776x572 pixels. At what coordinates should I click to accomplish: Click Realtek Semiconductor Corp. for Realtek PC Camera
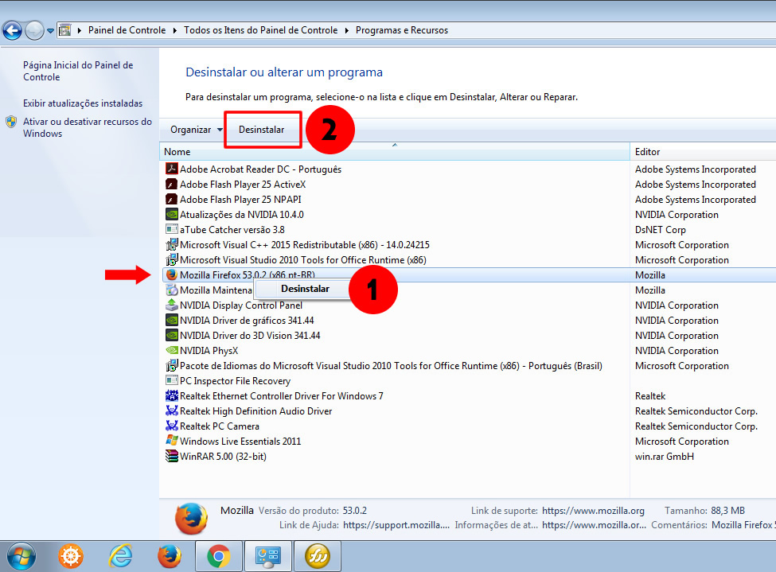tap(696, 426)
